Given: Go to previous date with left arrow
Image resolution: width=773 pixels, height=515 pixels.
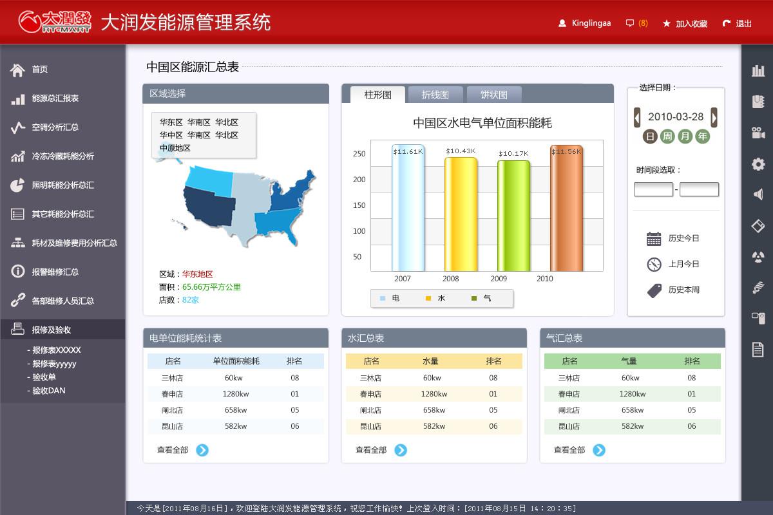Looking at the screenshot, I should pyautogui.click(x=637, y=117).
